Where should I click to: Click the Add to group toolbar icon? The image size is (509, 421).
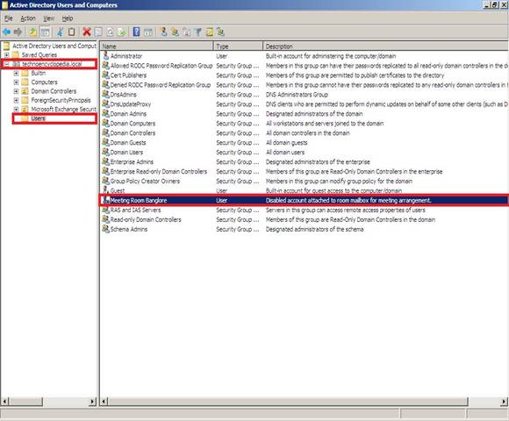tap(221, 32)
